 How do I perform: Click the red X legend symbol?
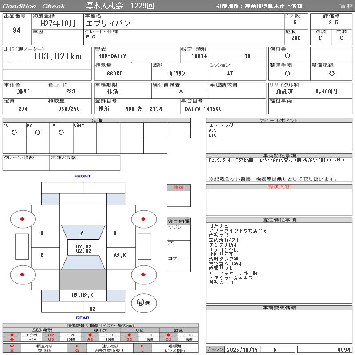12,351
